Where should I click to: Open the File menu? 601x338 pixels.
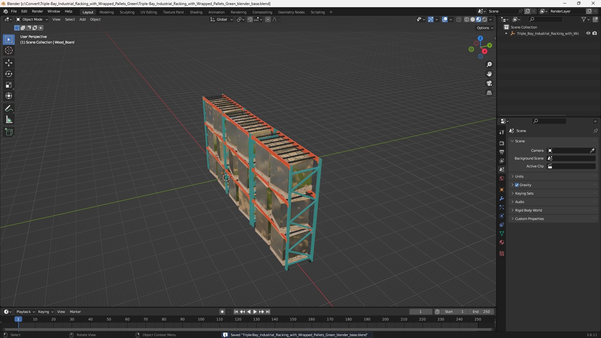(14, 11)
